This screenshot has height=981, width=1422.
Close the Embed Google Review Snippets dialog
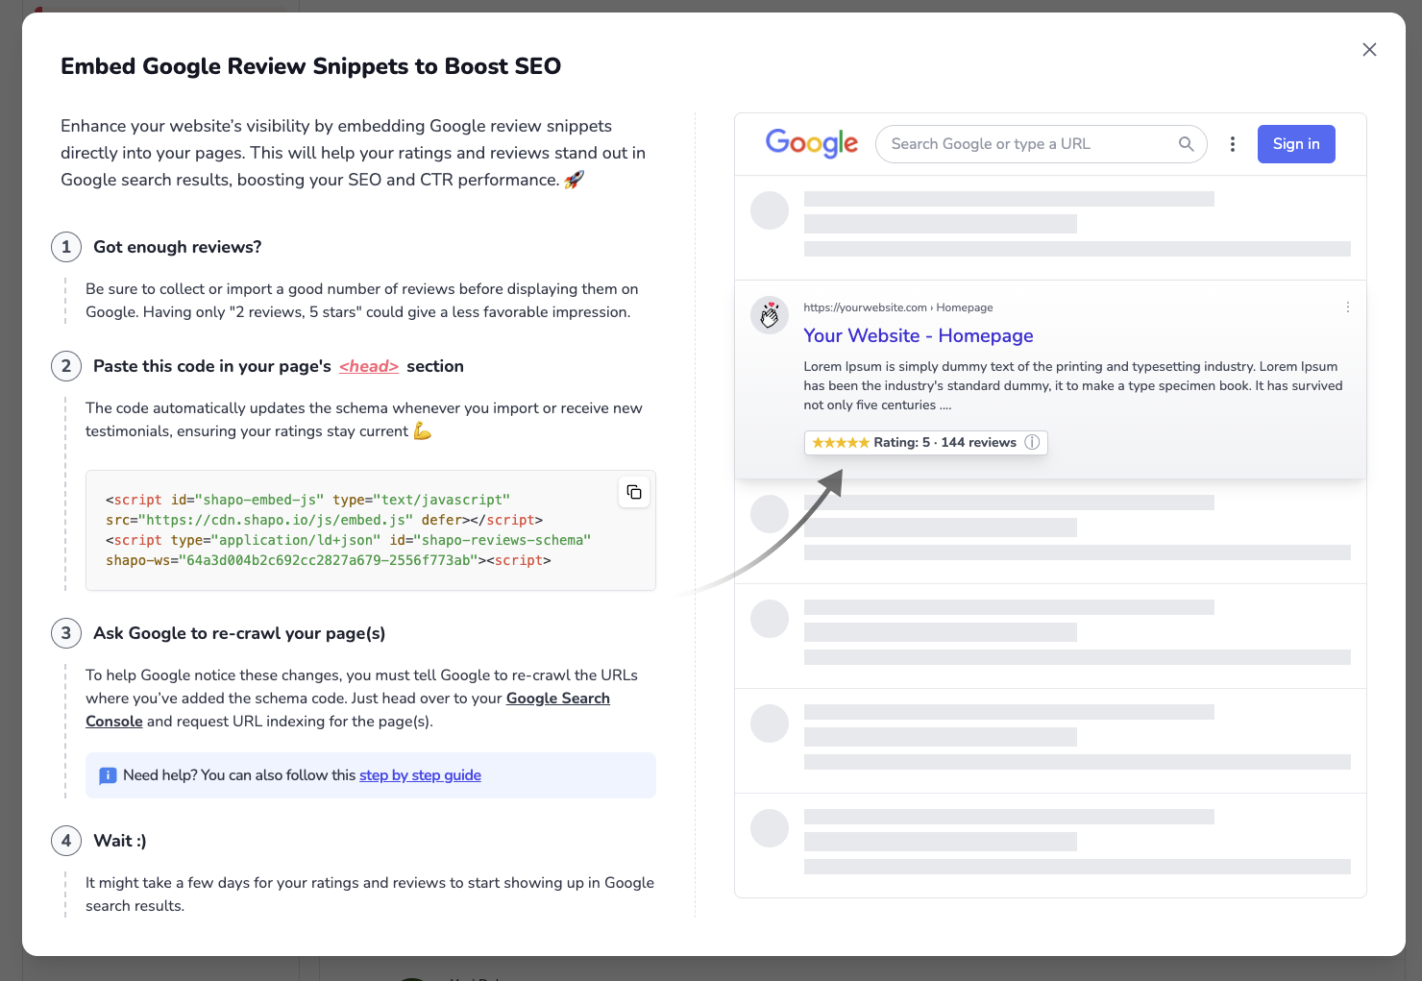point(1369,49)
